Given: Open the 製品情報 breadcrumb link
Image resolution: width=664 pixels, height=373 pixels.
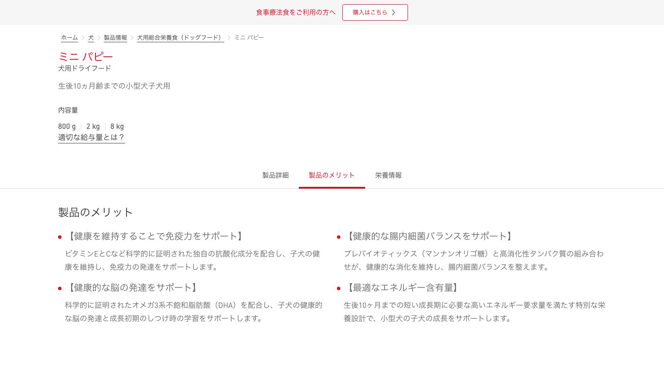Looking at the screenshot, I should (115, 37).
